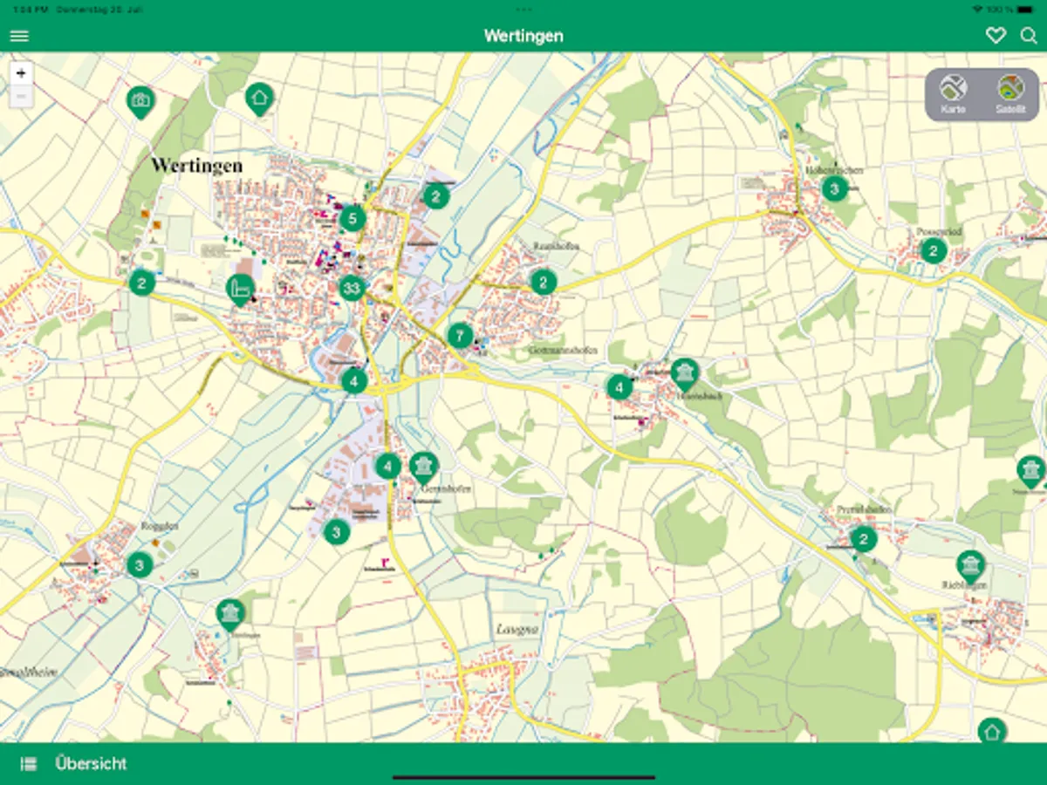Tap the list icon beside Übersicht

[29, 764]
